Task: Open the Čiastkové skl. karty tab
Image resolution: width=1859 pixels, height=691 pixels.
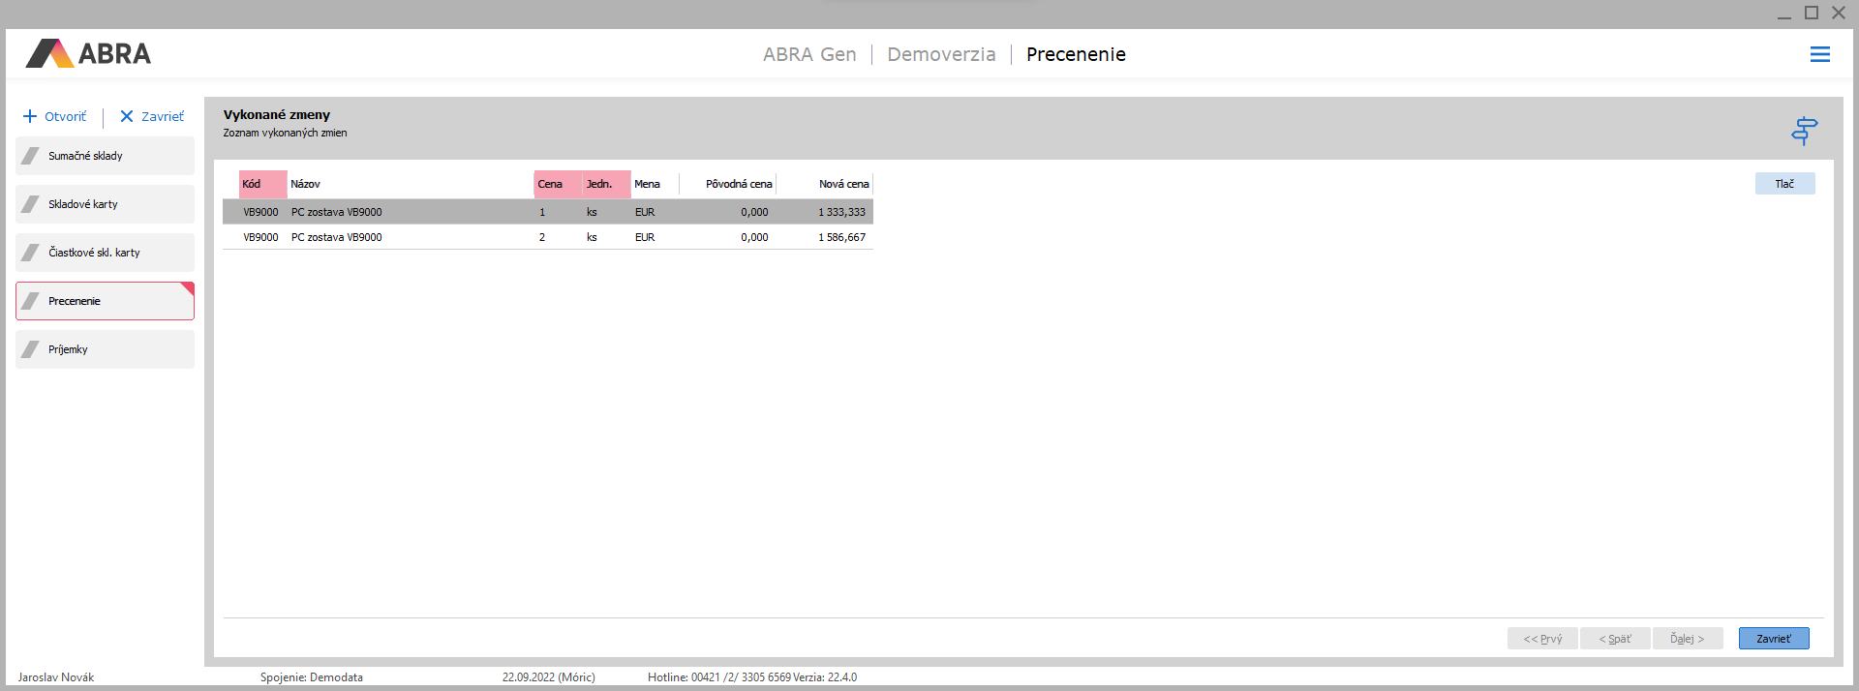Action: pyautogui.click(x=105, y=253)
